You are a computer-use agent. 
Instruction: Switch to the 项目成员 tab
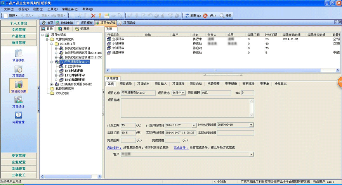tap(125, 84)
